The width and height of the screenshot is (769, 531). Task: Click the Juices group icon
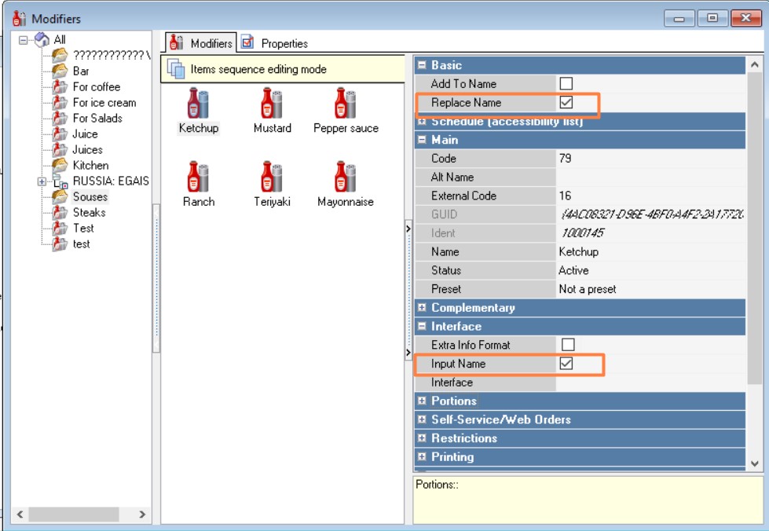coord(60,149)
